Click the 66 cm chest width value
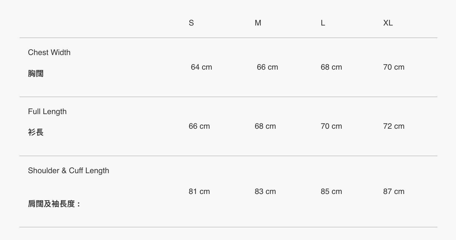Viewport: 456px width, 240px height. [268, 67]
